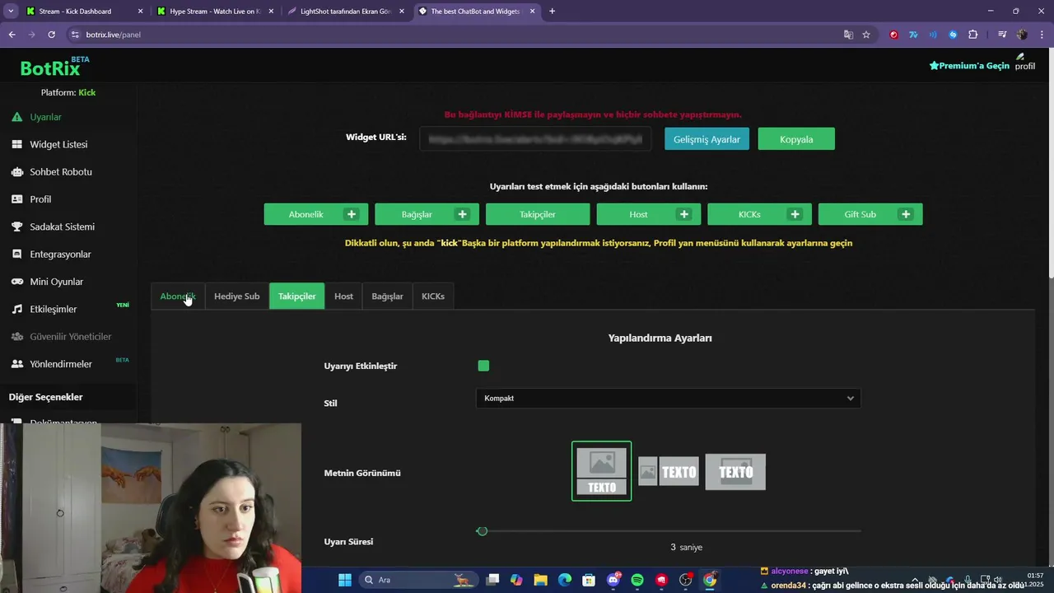Reload the page
Image resolution: width=1054 pixels, height=593 pixels.
pyautogui.click(x=52, y=35)
